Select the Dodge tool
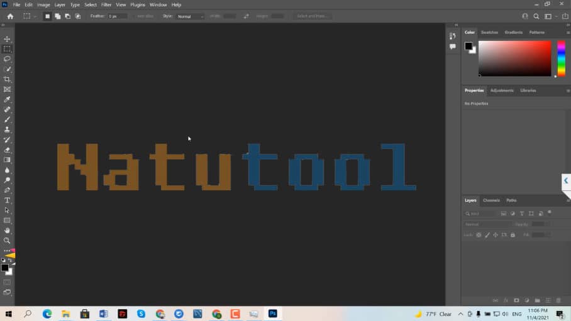This screenshot has height=321, width=571. pyautogui.click(x=7, y=180)
